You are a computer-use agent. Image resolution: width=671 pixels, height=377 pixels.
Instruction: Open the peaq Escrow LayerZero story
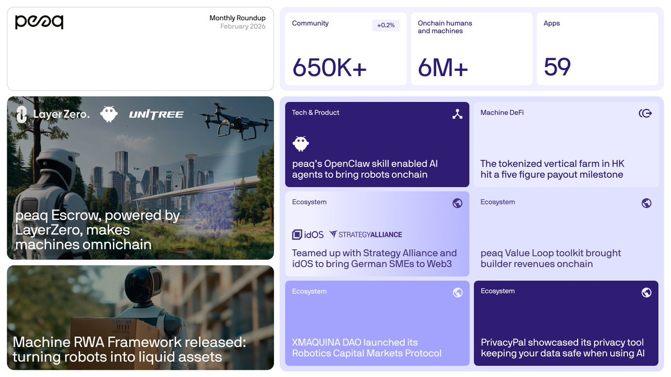coord(140,178)
